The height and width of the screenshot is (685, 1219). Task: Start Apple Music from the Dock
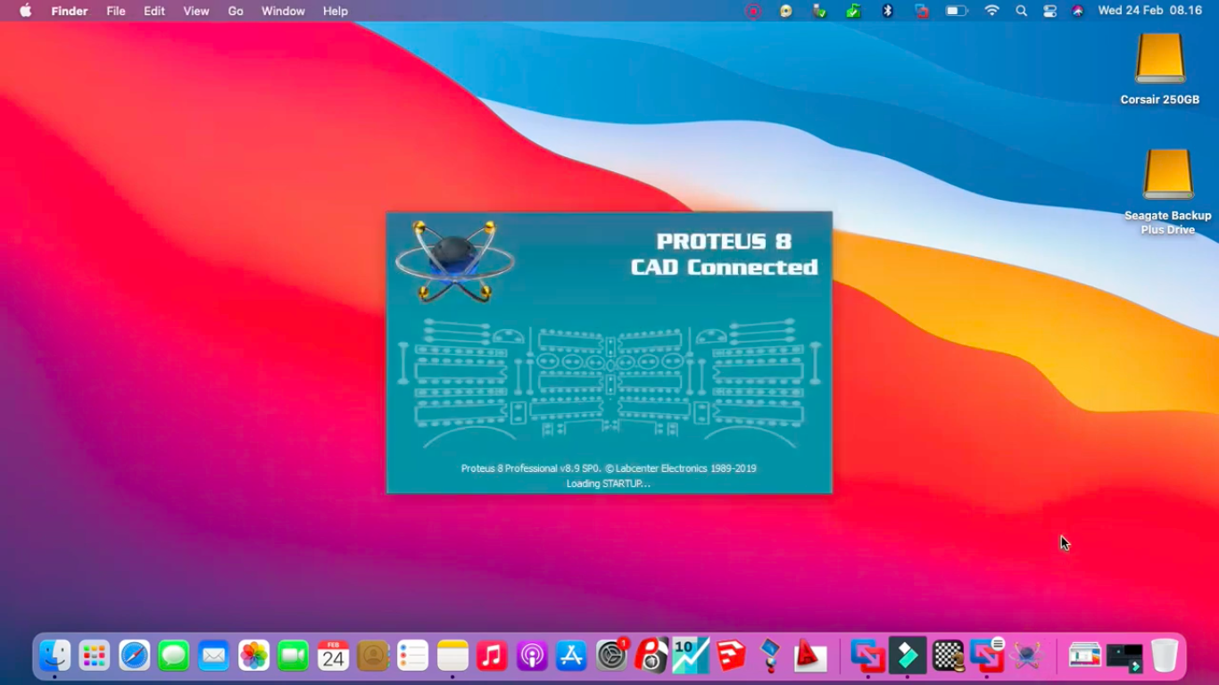(491, 656)
